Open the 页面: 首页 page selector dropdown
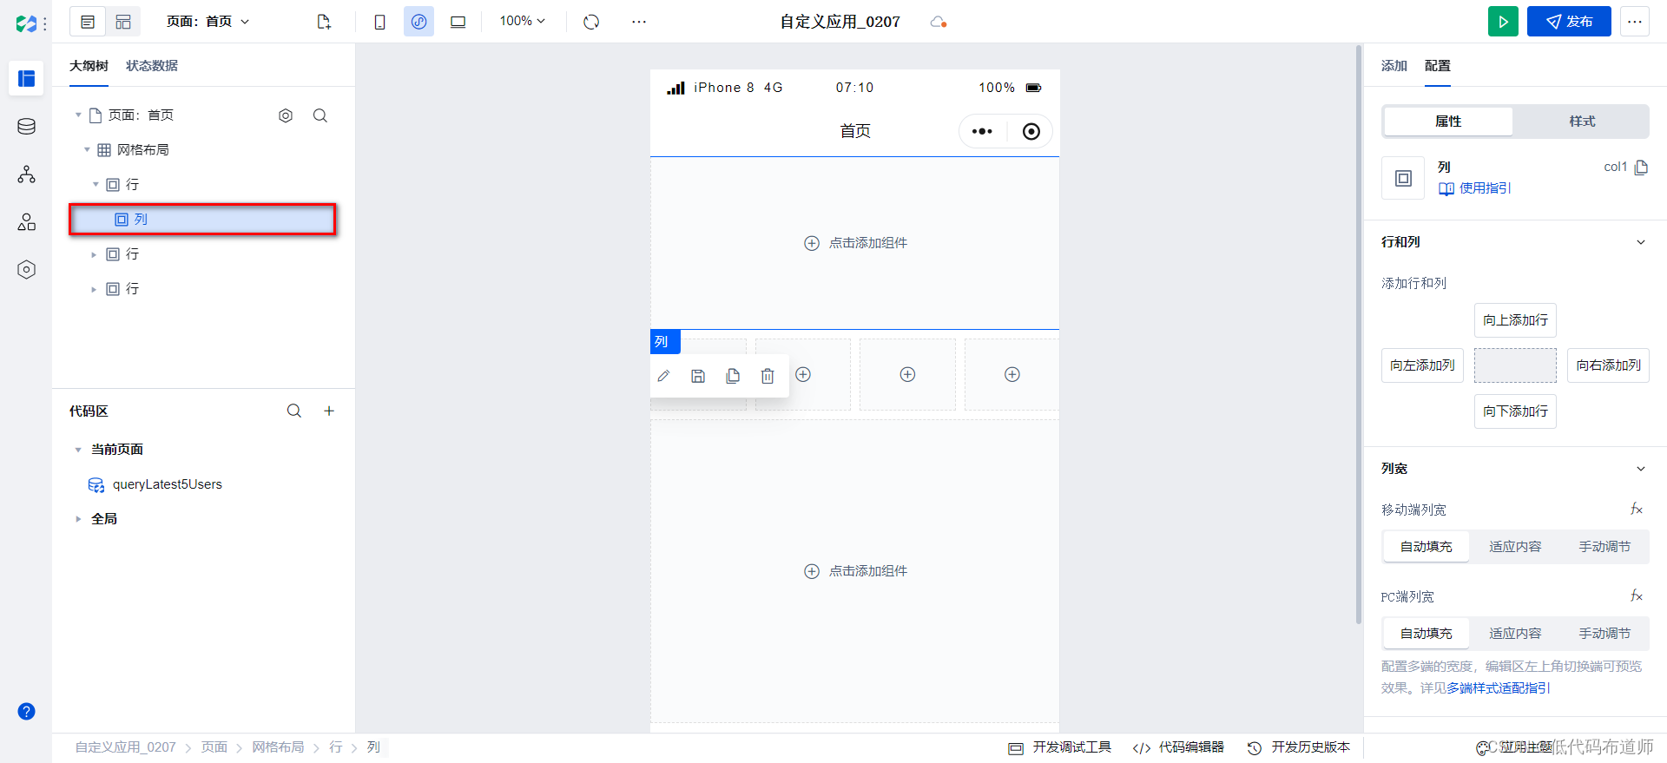Viewport: 1667px width, 763px height. [208, 22]
